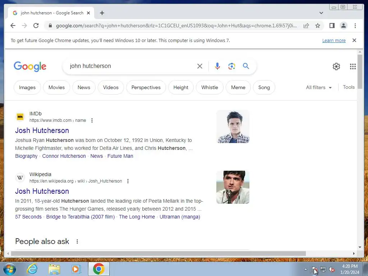Dismiss the Windows 7 update notice
Viewport: 368px width, 276px height.
coord(354,40)
